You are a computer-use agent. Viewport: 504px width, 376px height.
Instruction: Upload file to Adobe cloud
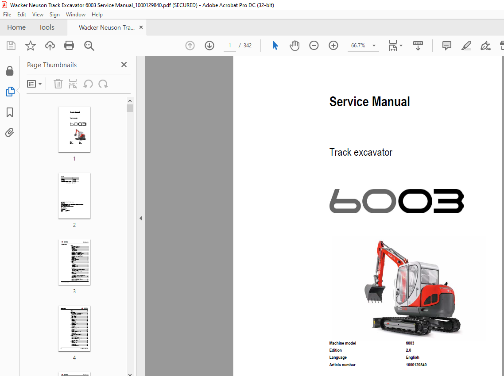[50, 46]
